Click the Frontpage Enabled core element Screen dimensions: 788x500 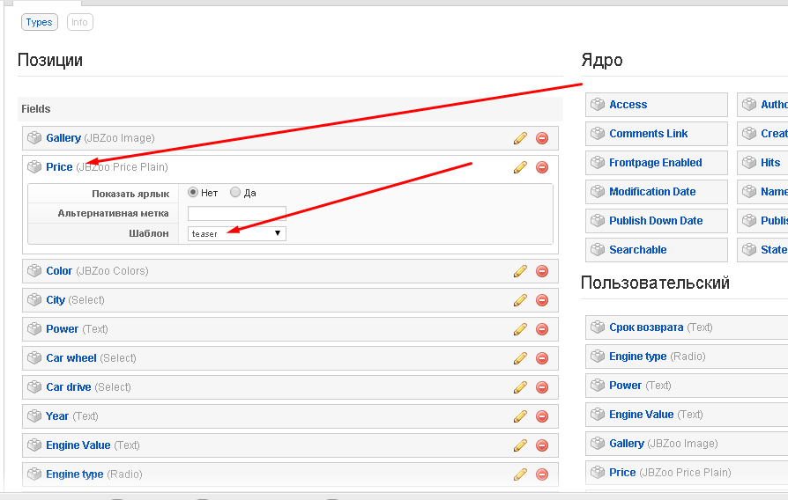(x=655, y=163)
